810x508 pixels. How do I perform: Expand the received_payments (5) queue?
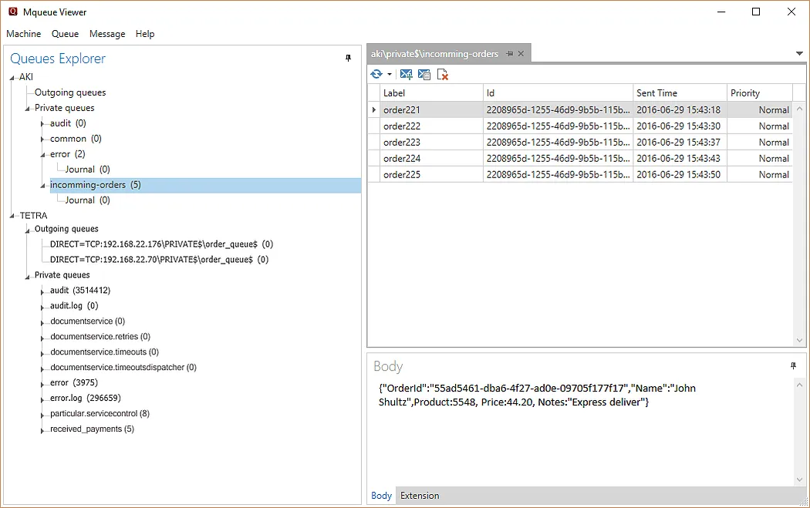(x=42, y=431)
